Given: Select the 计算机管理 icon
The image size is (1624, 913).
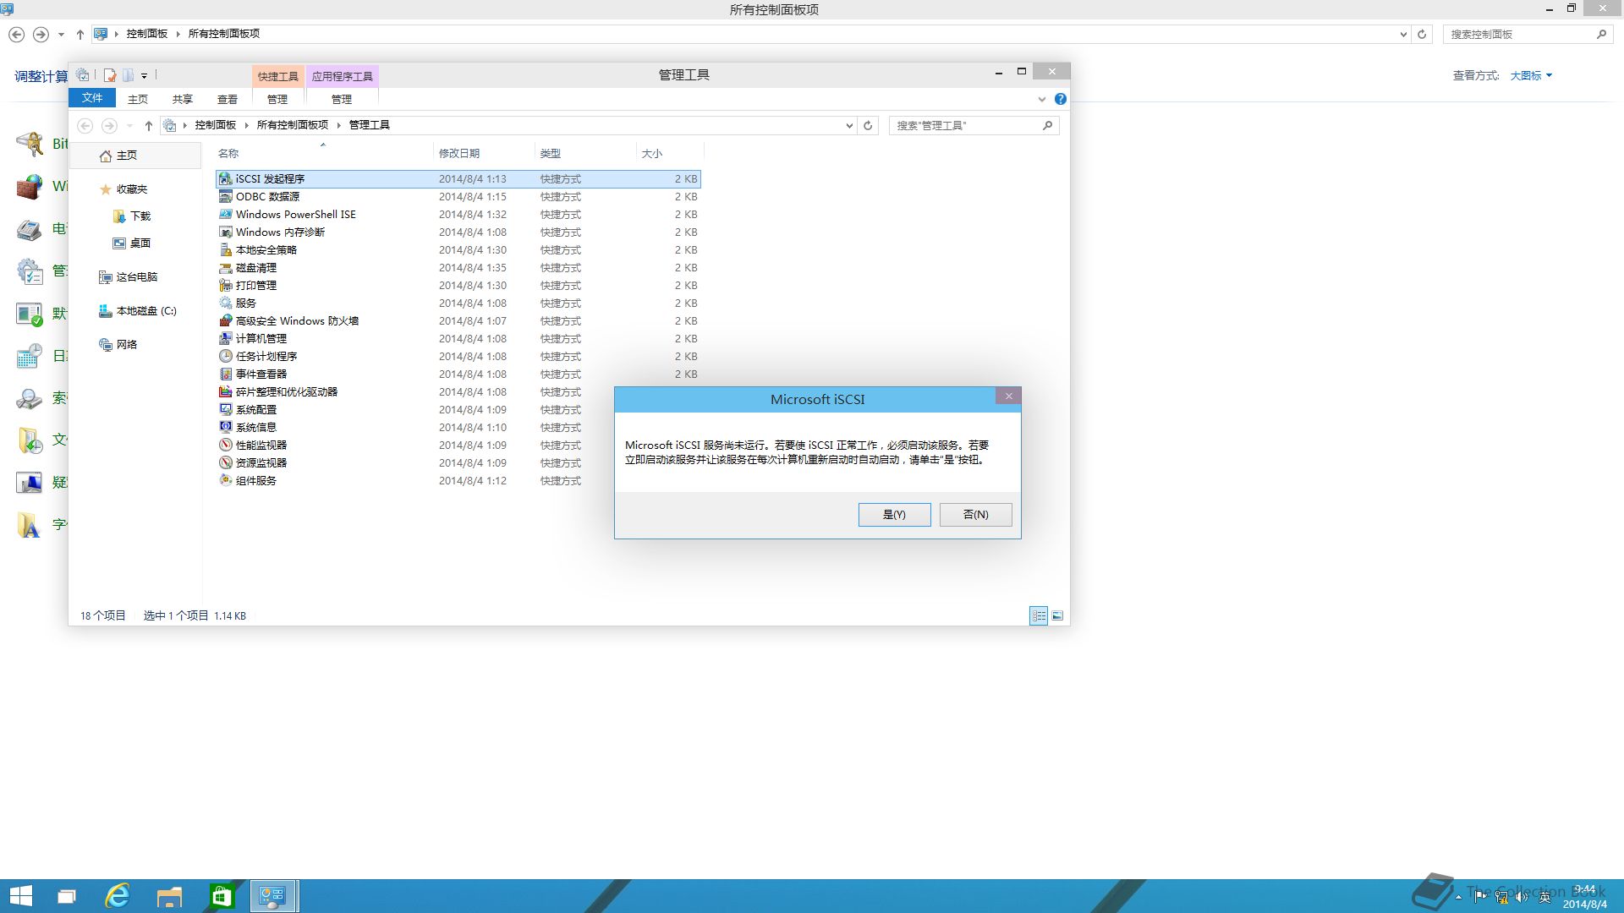Looking at the screenshot, I should click(225, 338).
